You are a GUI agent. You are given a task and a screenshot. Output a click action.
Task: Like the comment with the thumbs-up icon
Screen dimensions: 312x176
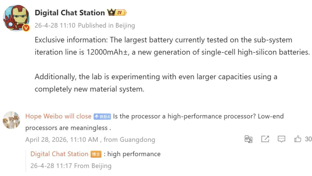(298, 139)
